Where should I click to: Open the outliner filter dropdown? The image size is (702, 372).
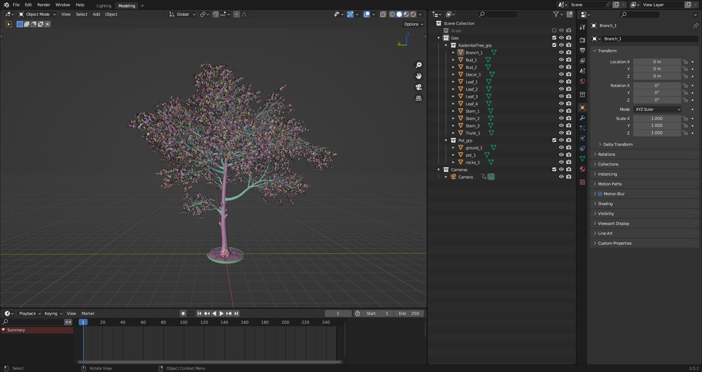coord(558,14)
